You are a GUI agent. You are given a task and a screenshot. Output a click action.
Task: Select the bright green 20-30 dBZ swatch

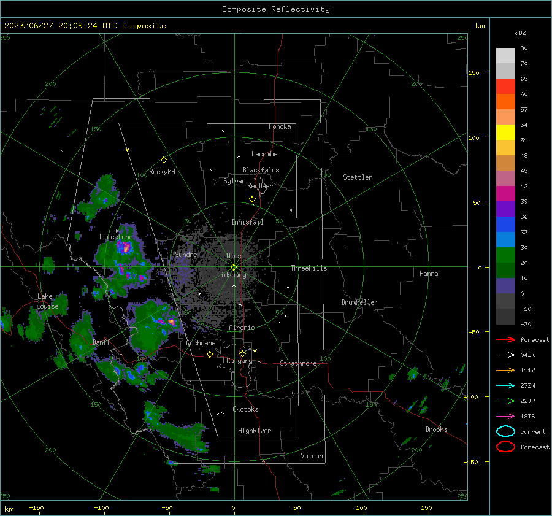pos(505,255)
